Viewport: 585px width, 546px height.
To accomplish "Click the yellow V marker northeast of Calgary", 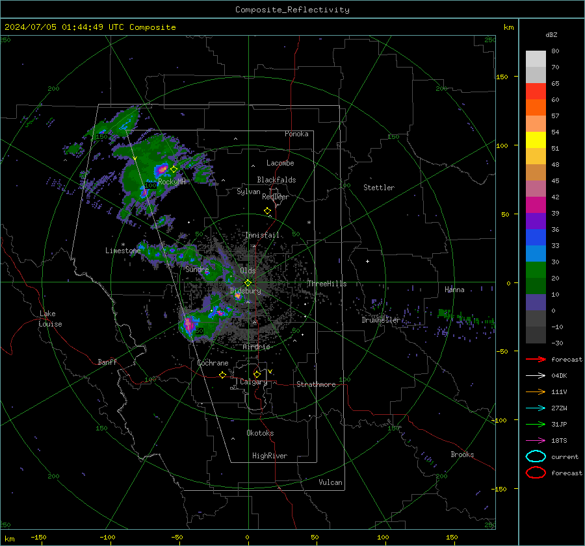I will [270, 371].
